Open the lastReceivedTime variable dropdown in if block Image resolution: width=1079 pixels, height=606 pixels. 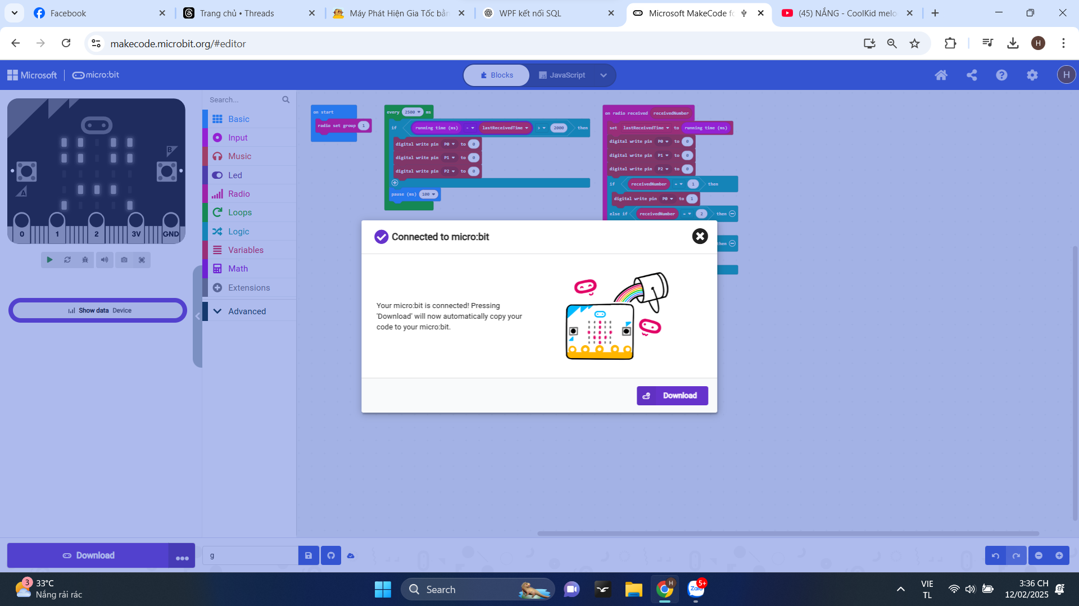(x=505, y=128)
